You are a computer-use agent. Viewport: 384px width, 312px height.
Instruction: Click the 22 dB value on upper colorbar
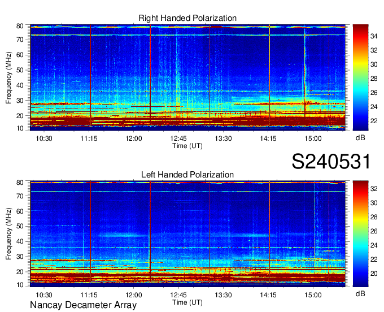[x=374, y=121]
